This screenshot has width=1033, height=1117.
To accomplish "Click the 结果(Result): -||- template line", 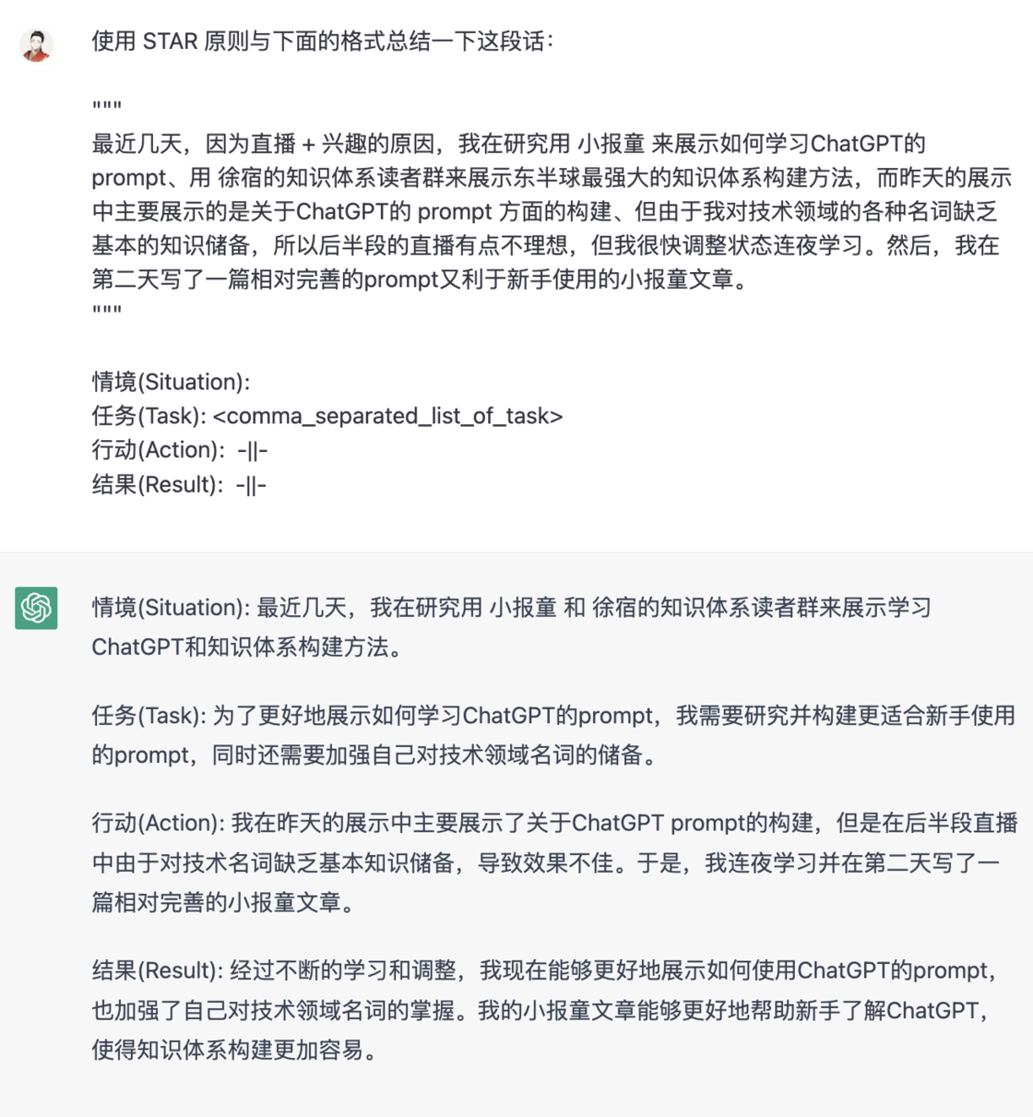I will [x=179, y=484].
